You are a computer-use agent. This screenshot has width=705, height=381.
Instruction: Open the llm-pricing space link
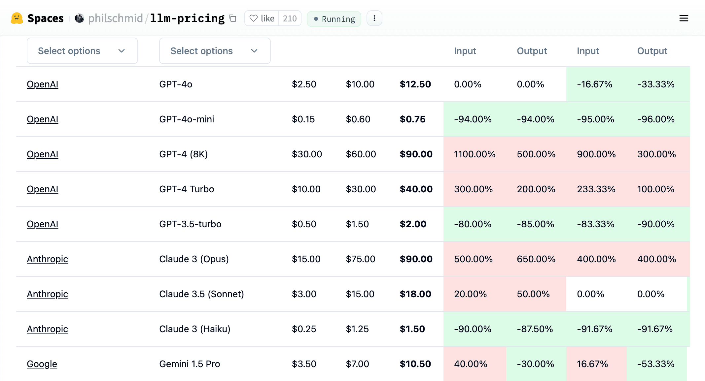point(187,18)
